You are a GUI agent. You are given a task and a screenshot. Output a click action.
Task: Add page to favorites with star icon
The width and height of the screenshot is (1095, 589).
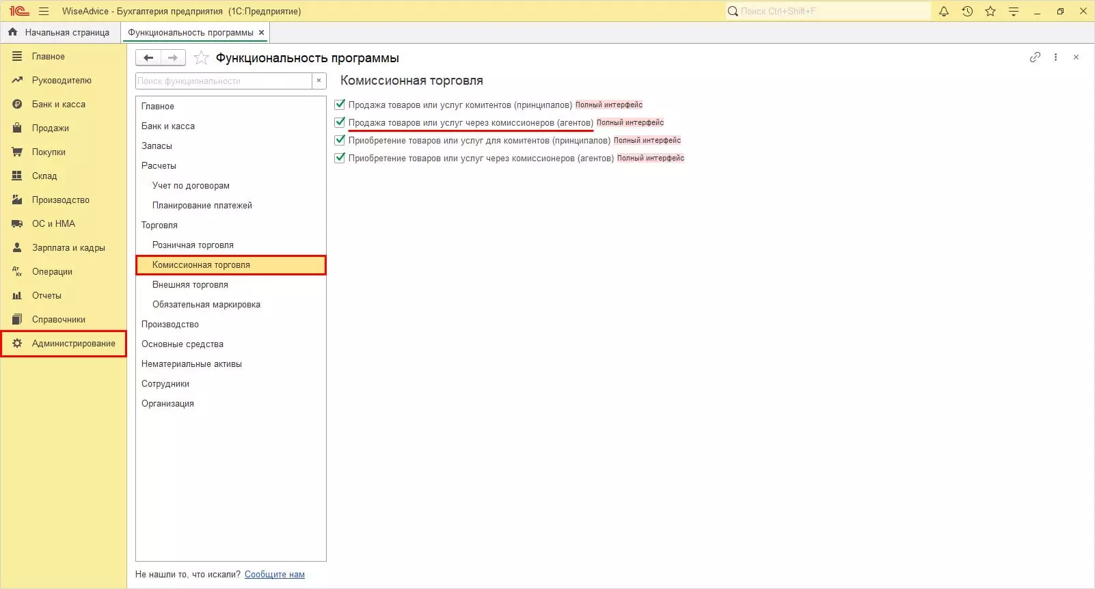pos(201,58)
